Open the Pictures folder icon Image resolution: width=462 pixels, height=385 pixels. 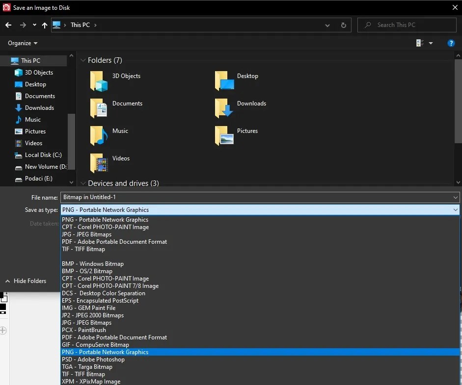coord(224,135)
